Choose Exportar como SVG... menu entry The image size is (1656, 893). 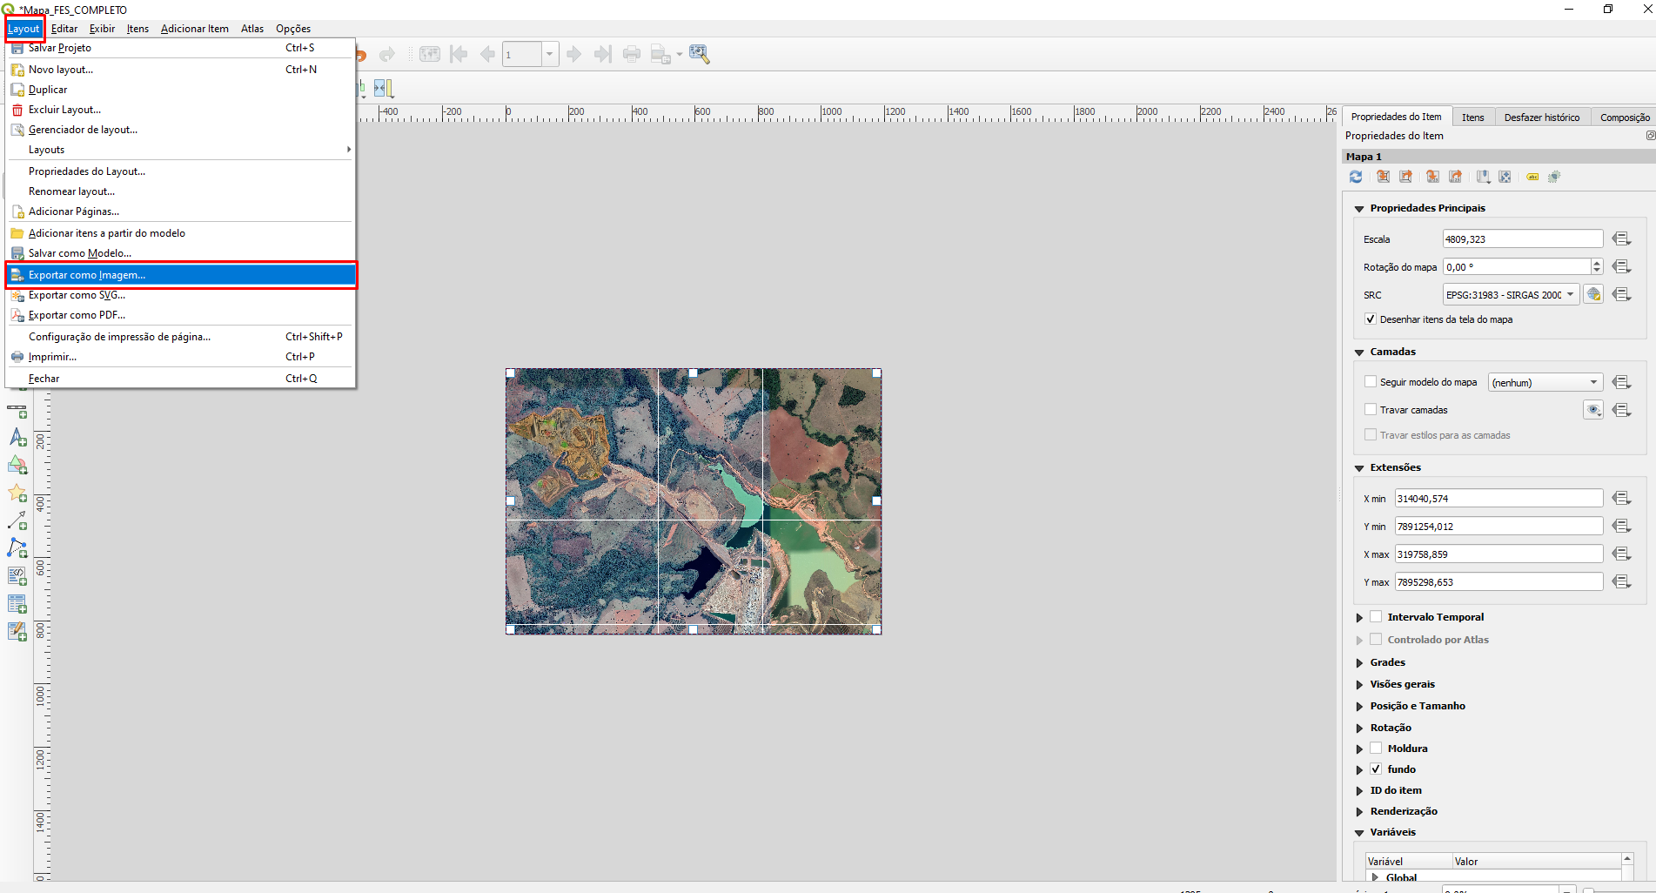[x=181, y=295]
